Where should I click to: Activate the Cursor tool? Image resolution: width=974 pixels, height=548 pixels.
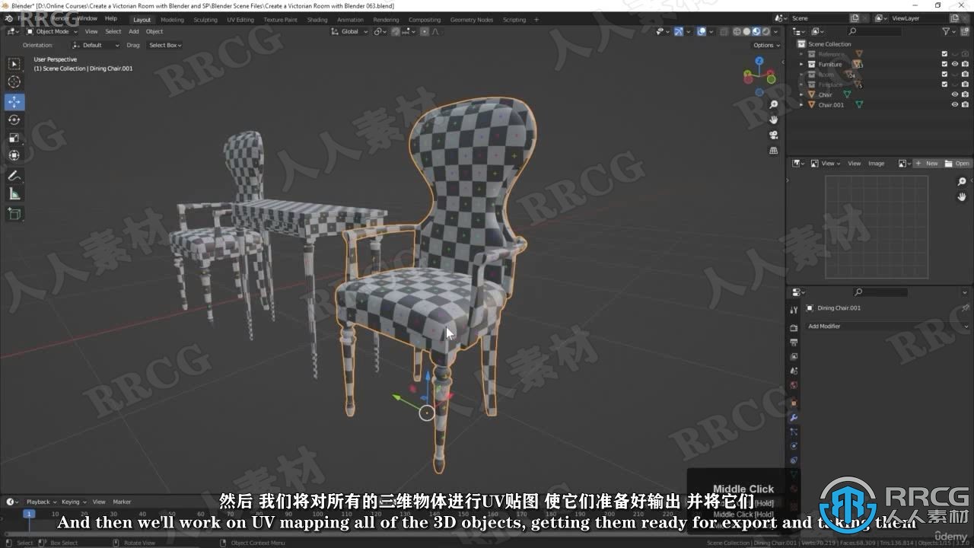14,82
